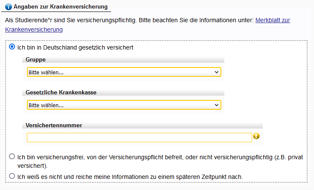Open the 'Merkblatt zur' link on the first line
This screenshot has width=314, height=190.
click(x=273, y=20)
